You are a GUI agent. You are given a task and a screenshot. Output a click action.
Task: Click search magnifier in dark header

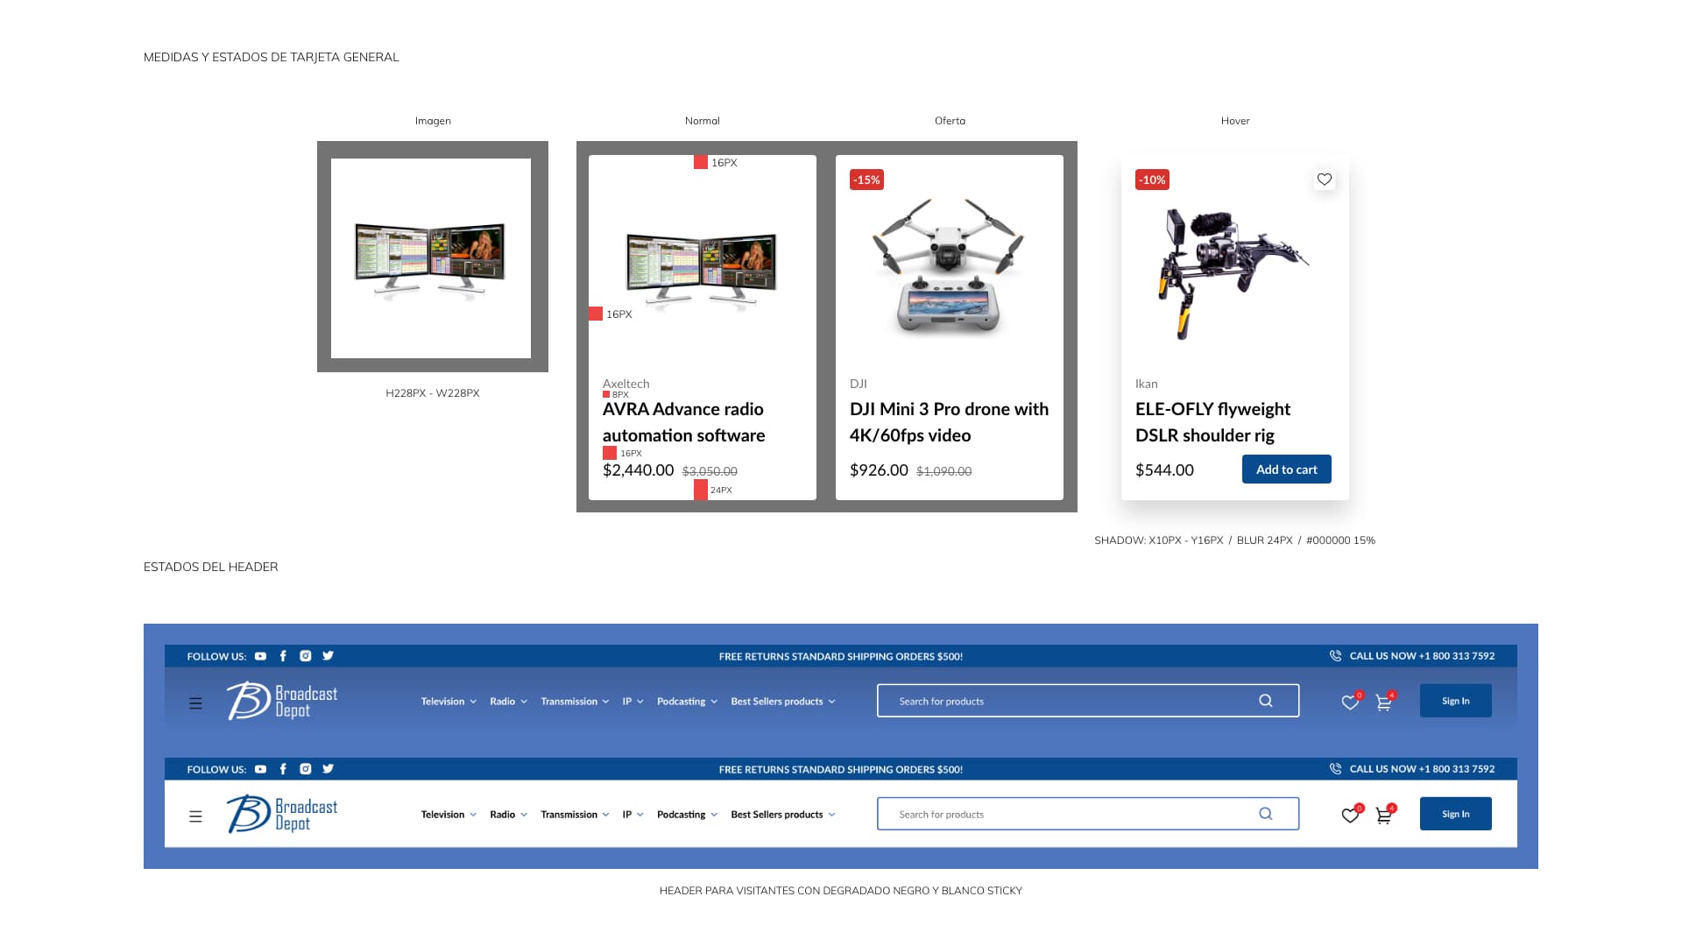tap(1266, 701)
